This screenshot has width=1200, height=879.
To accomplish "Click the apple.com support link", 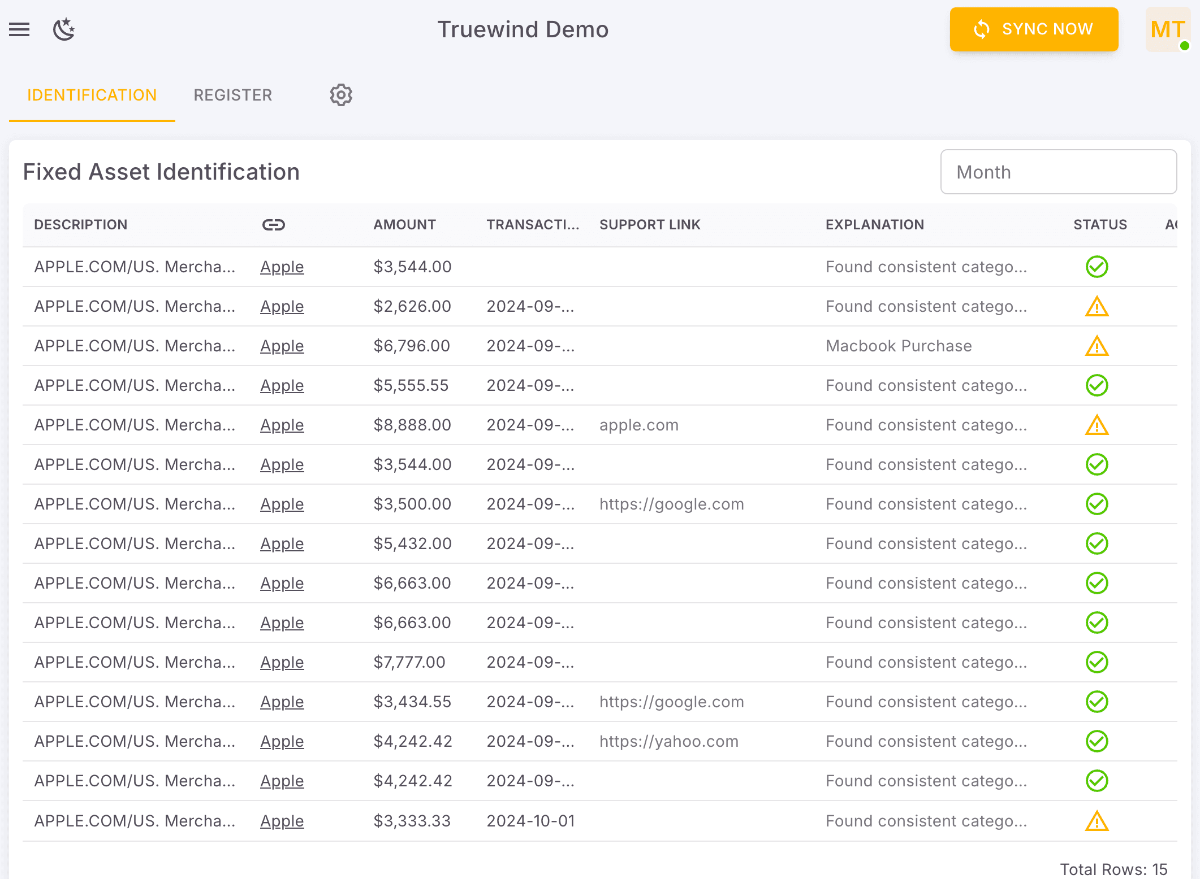I will [638, 425].
